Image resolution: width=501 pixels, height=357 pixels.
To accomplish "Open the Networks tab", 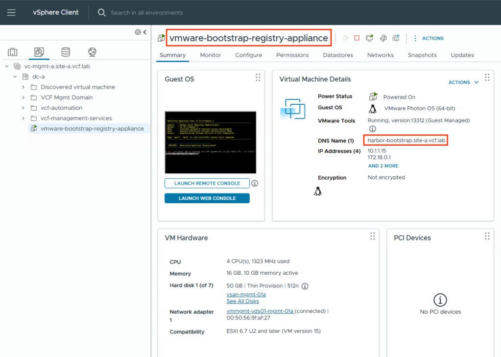I will (380, 55).
